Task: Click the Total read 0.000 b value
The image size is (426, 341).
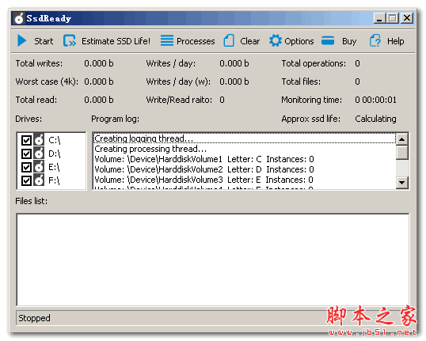Action: coord(99,100)
